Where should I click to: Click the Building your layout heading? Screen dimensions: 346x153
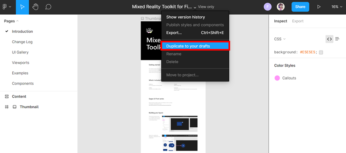point(156,113)
